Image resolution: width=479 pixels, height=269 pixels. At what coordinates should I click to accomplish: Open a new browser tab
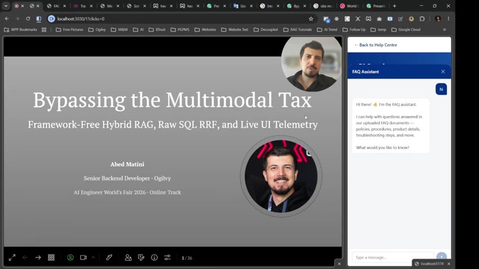394,6
